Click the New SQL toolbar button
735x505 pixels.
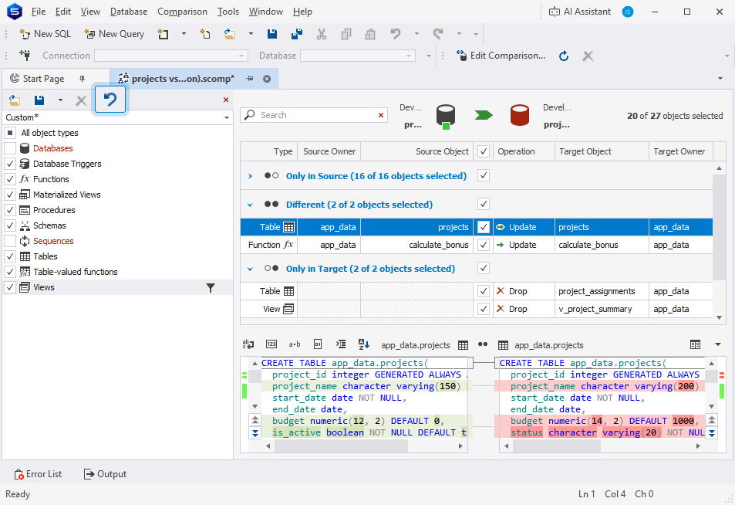(x=45, y=34)
